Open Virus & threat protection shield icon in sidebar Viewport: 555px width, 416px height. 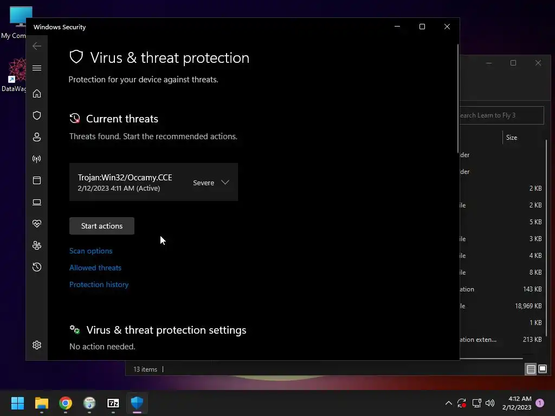pos(37,115)
